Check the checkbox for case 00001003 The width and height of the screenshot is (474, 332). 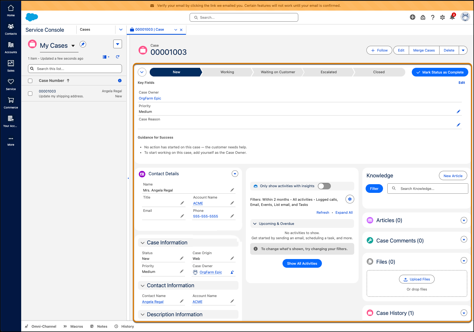click(x=30, y=94)
